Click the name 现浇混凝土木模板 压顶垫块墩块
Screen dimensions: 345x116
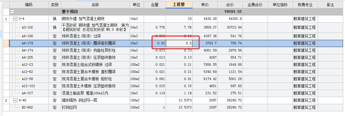[89, 86]
